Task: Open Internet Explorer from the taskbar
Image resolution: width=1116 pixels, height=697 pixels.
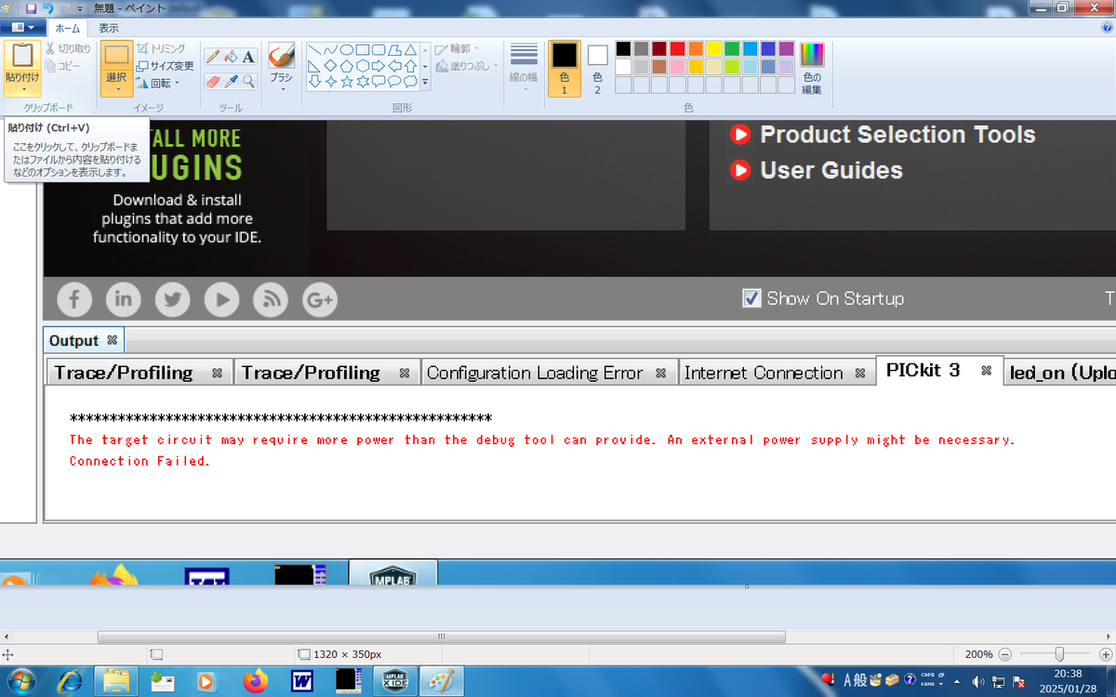Action: point(71,681)
